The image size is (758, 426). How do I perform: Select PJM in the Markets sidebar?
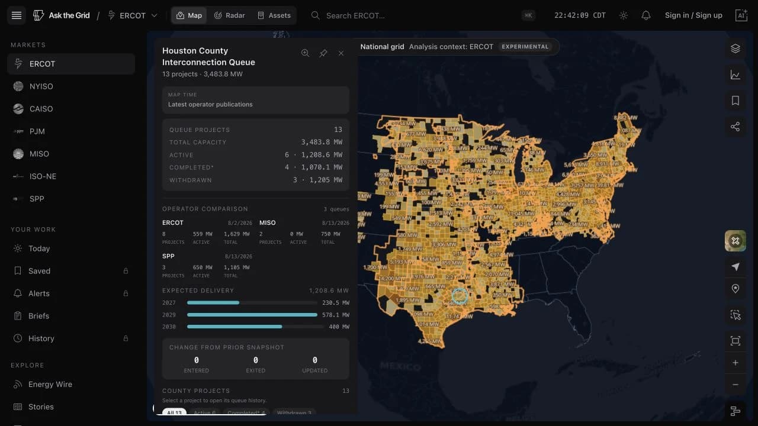(71, 131)
